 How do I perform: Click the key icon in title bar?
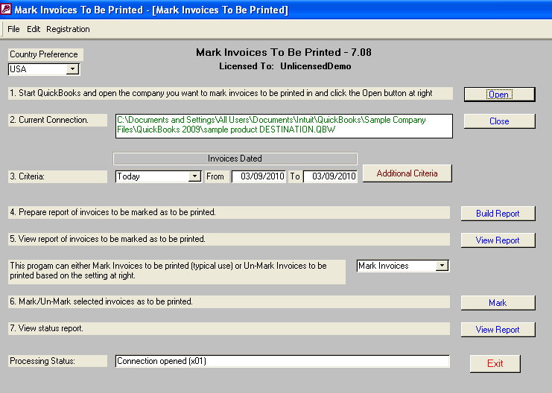tap(7, 10)
